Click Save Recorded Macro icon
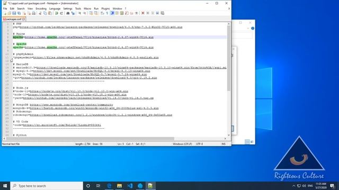The width and height of the screenshot is (339, 190). (163, 13)
